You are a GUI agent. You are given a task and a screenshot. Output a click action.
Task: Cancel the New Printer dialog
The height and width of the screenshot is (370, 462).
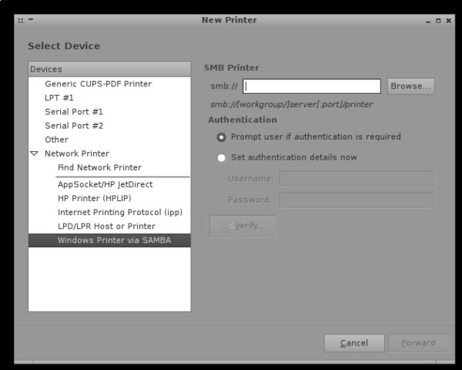(354, 343)
